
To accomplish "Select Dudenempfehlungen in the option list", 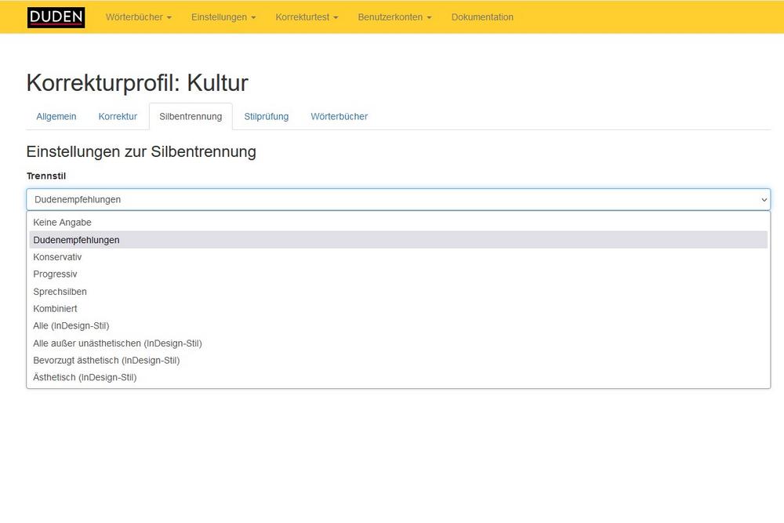I will click(398, 240).
